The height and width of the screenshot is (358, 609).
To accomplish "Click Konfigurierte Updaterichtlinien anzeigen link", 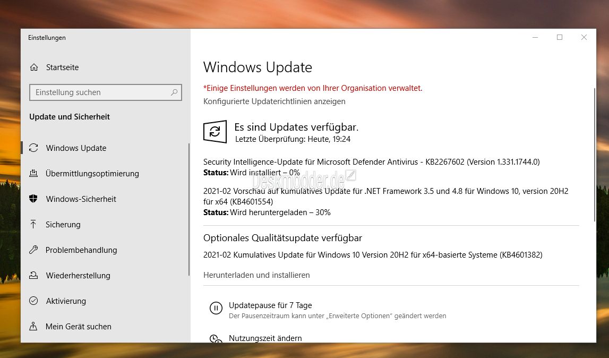I will click(x=274, y=101).
